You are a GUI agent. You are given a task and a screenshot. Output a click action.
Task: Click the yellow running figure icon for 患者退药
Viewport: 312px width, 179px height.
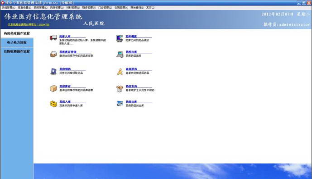pos(120,72)
